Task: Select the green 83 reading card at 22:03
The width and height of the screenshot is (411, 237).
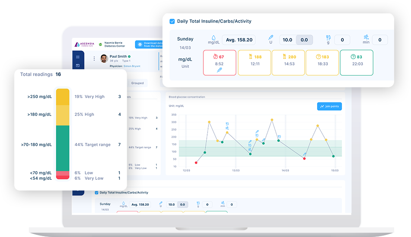Action: (x=356, y=63)
